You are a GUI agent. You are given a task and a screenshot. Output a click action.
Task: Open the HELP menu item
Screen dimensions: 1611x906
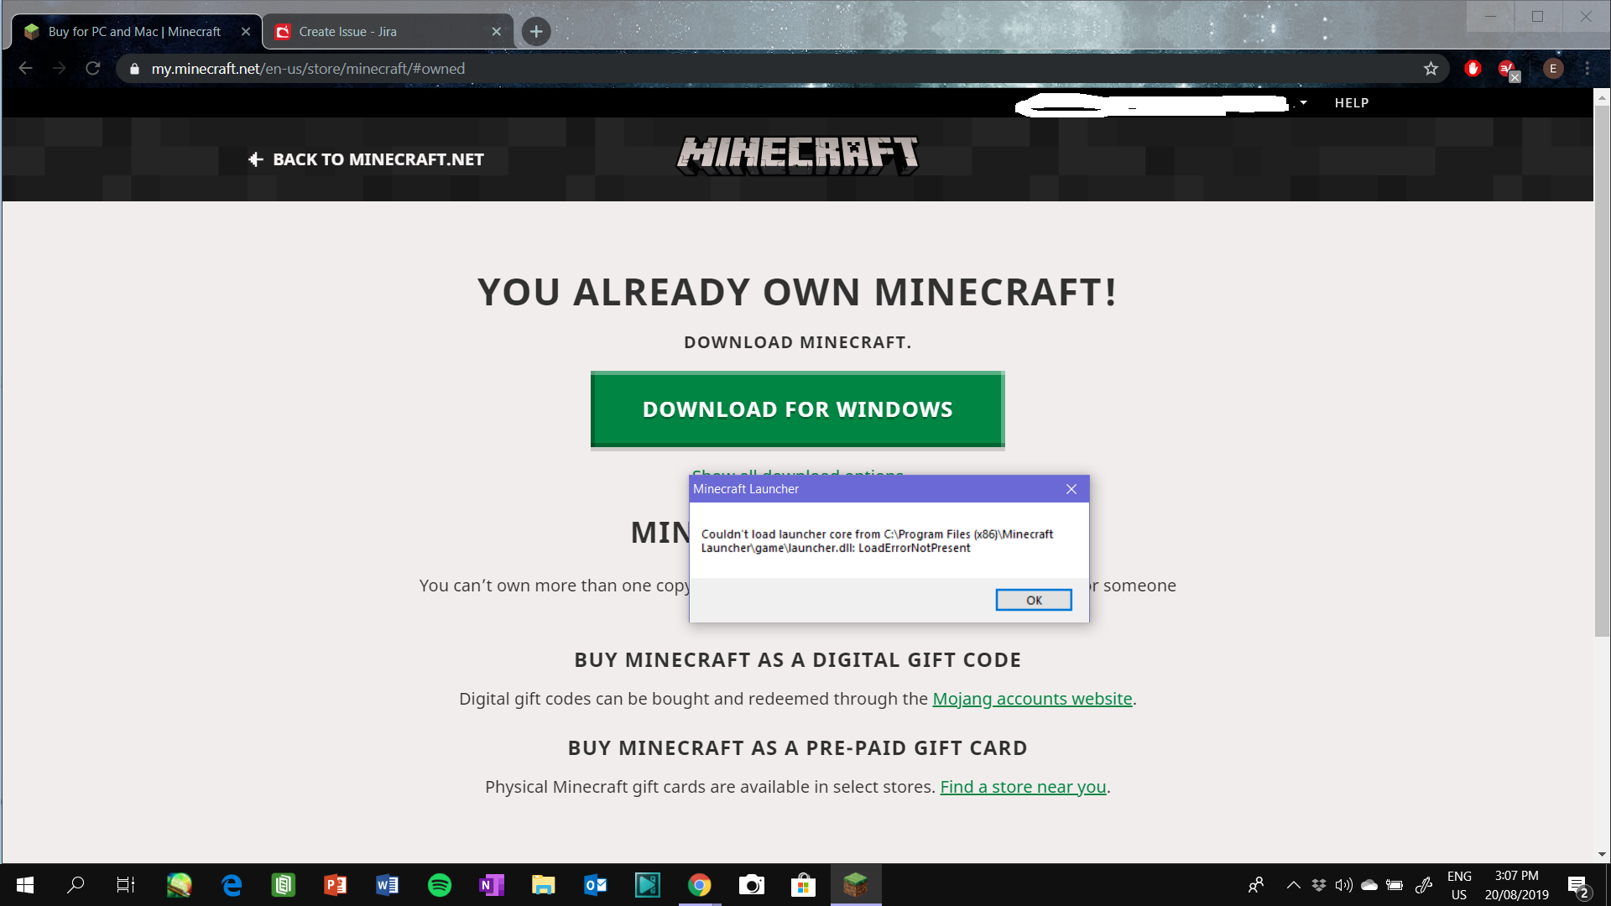1351,103
